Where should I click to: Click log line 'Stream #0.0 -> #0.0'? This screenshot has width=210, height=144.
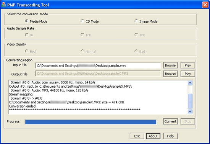point(26,98)
